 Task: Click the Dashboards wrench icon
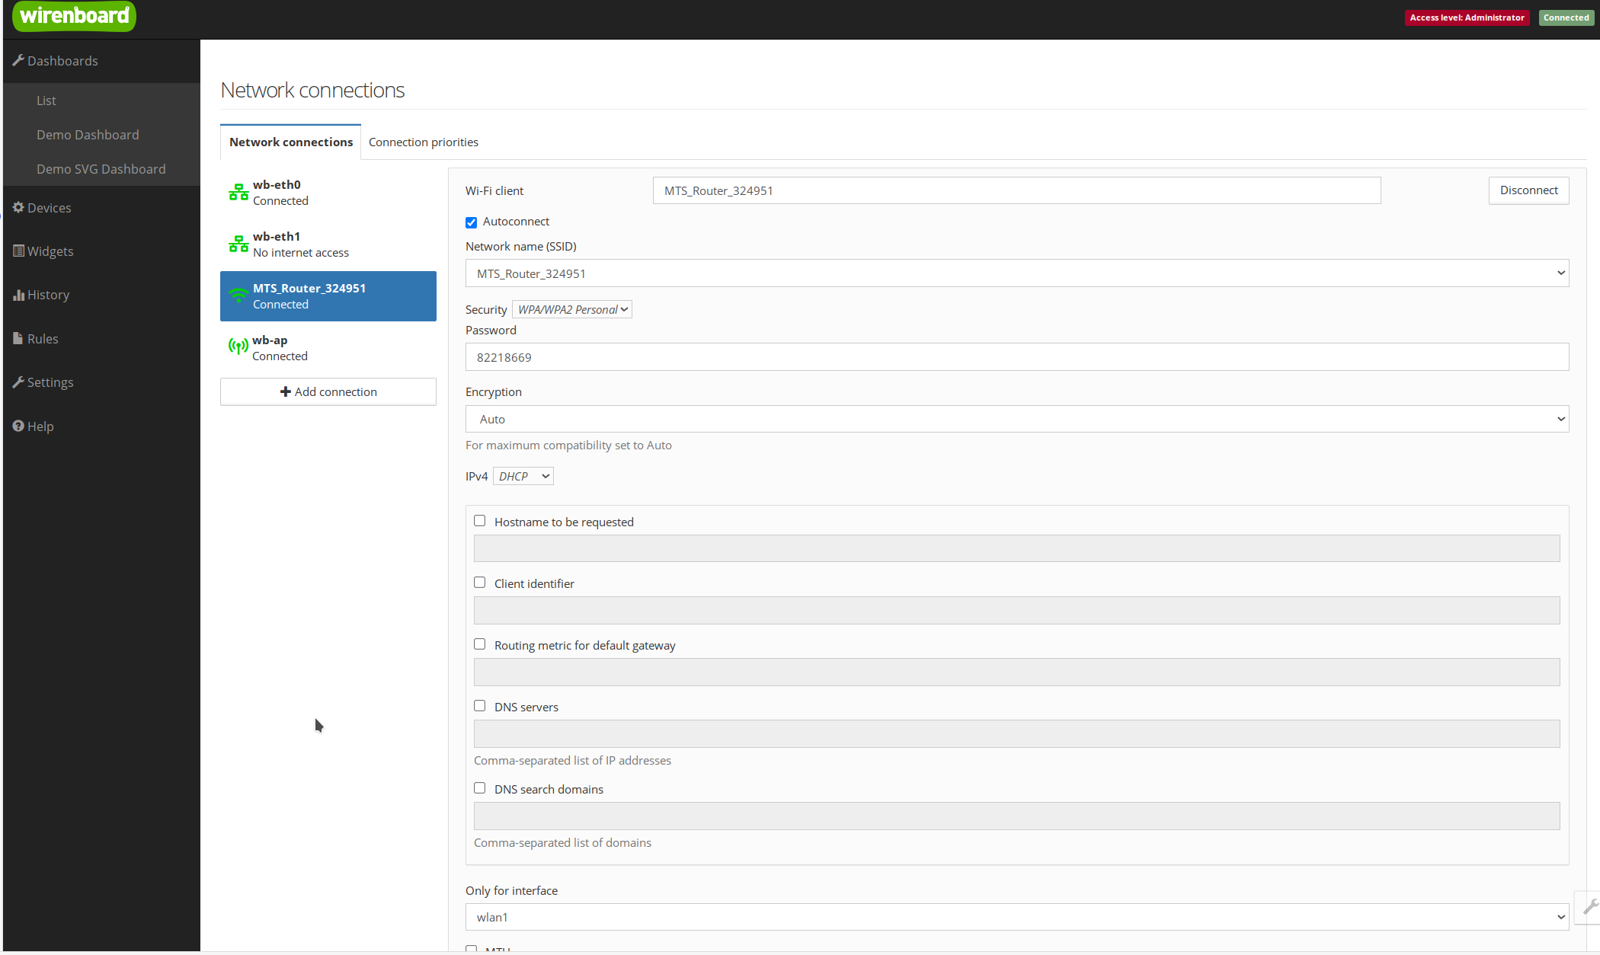tap(18, 60)
